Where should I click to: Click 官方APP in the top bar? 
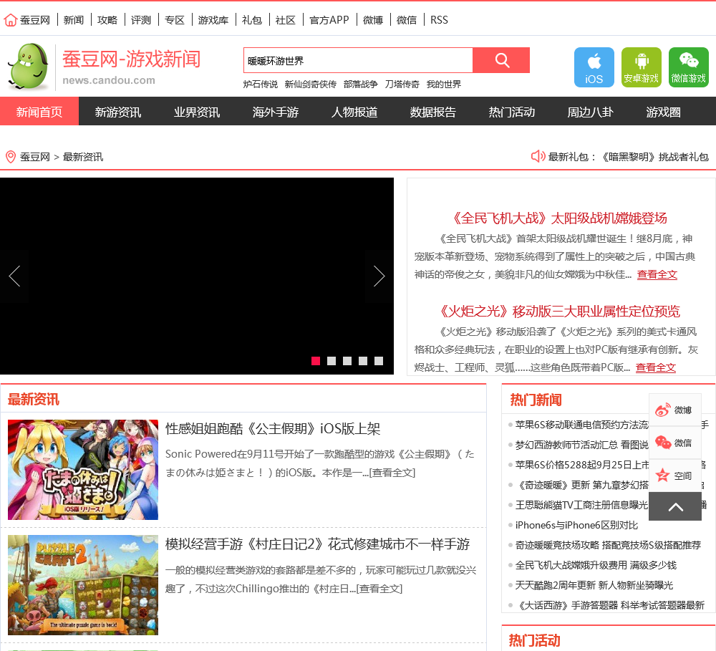[x=329, y=20]
